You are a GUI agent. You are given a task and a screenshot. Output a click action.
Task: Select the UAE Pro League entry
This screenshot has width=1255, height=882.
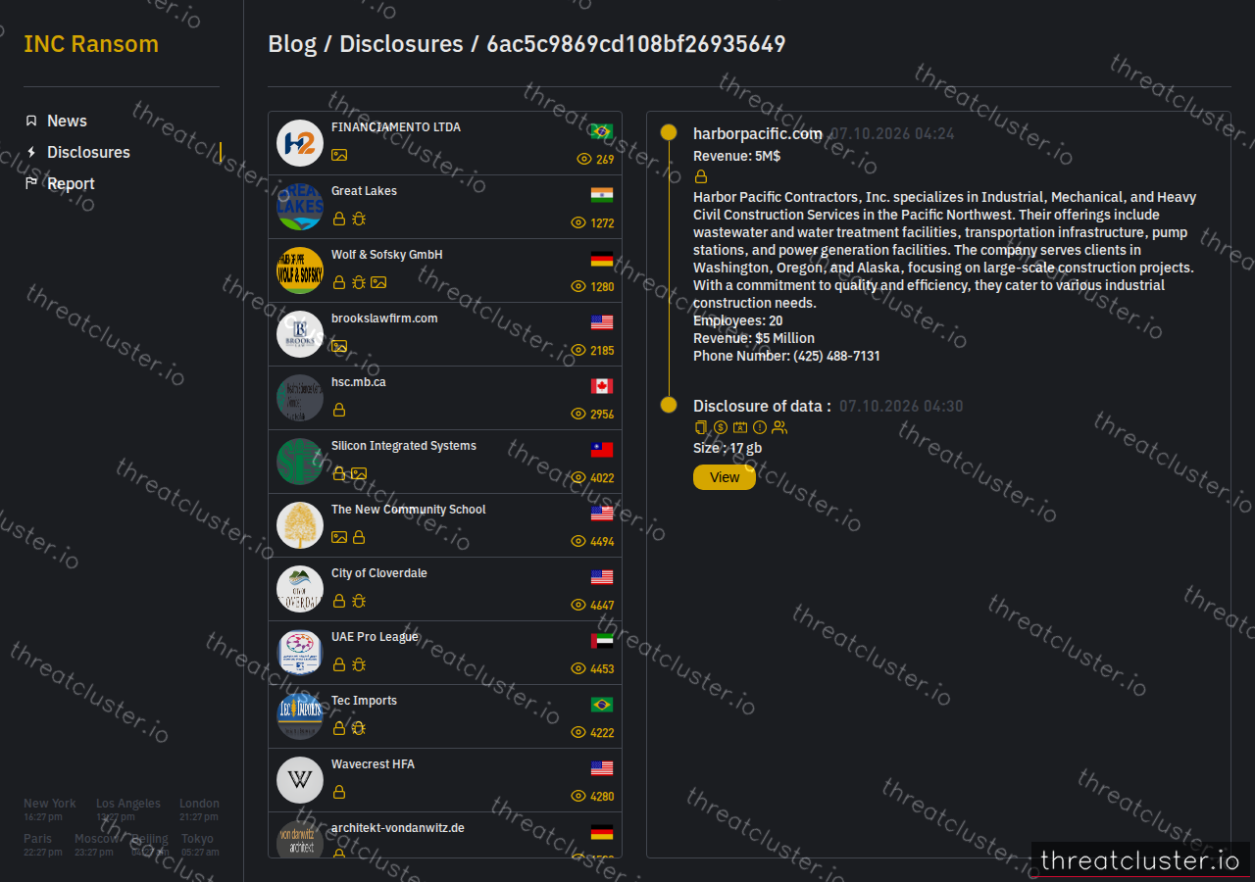[x=445, y=653]
